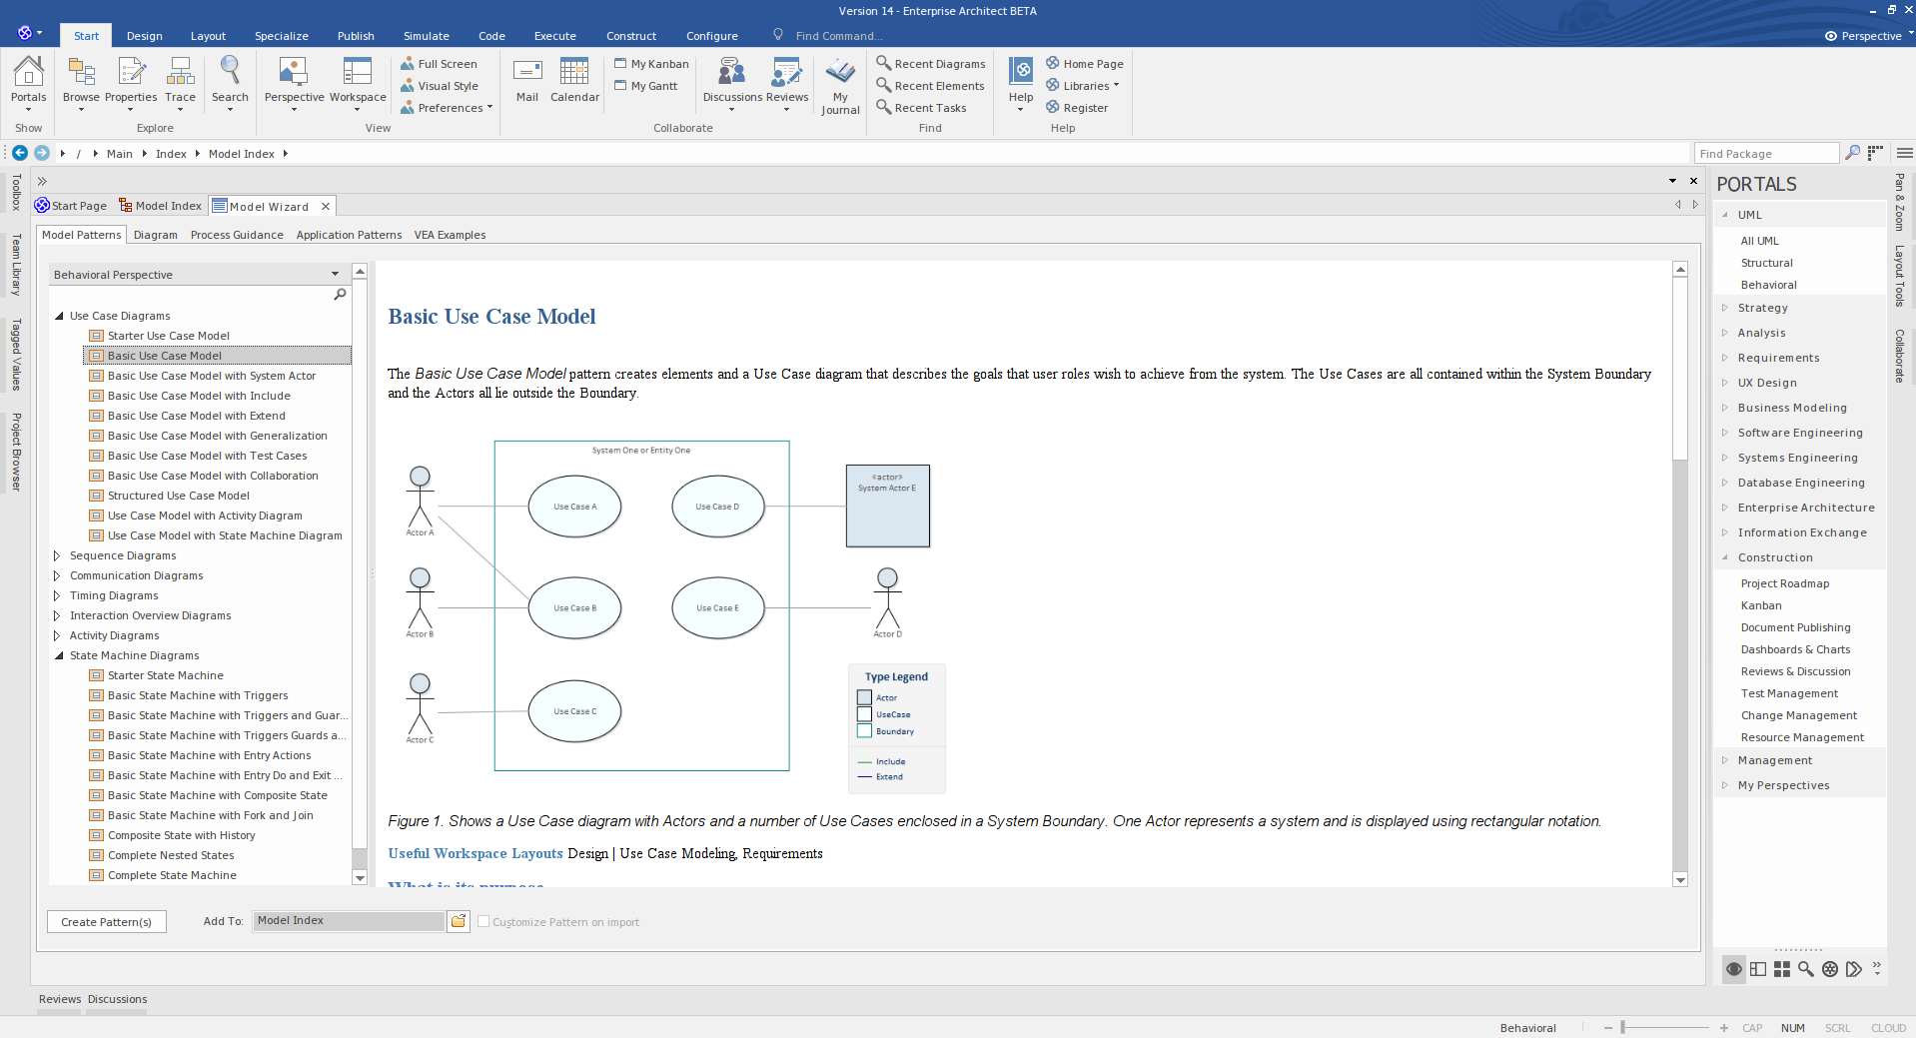Open the Calendar tool in the ribbon
Image resolution: width=1916 pixels, height=1038 pixels.
click(x=574, y=80)
